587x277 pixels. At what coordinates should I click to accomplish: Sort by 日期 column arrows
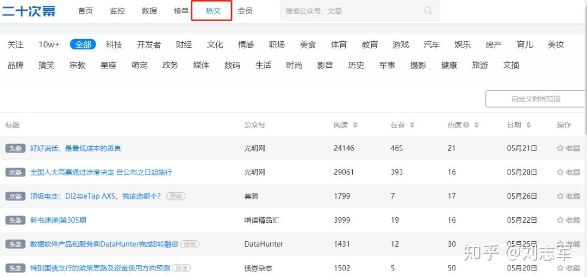[529, 125]
